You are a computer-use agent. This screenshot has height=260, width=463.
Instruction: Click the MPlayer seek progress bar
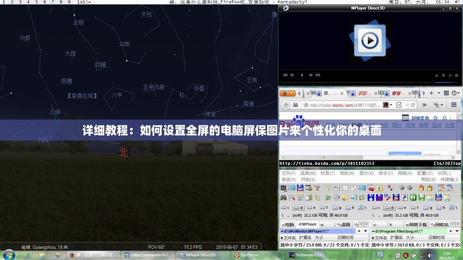(357, 82)
